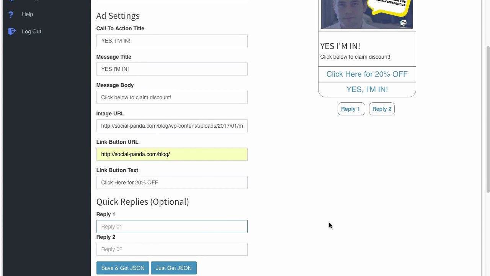This screenshot has width=490, height=276.
Task: Click the Reply 1 quick reply bubble
Action: tap(351, 109)
